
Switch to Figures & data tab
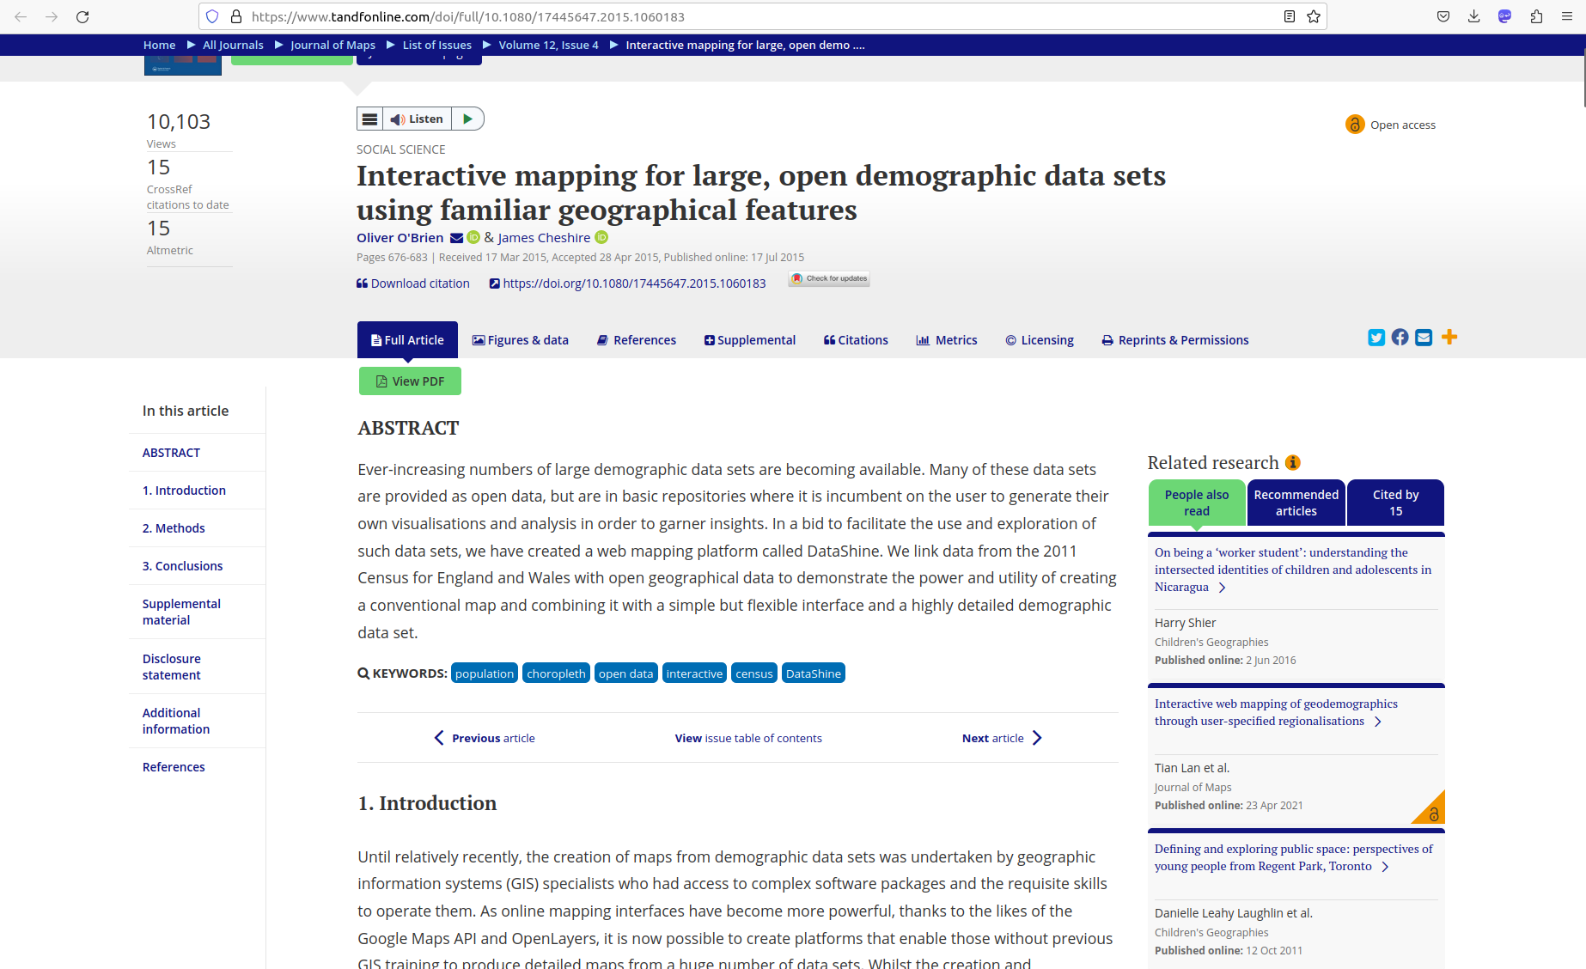pos(521,340)
